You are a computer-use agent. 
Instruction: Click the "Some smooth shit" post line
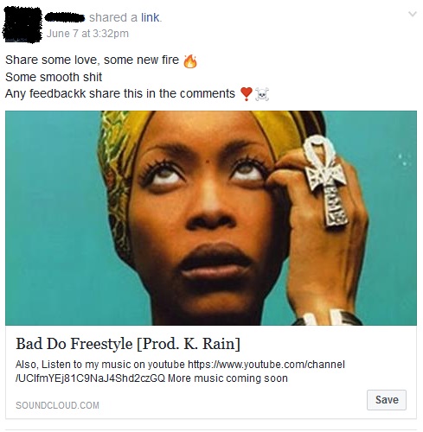54,77
